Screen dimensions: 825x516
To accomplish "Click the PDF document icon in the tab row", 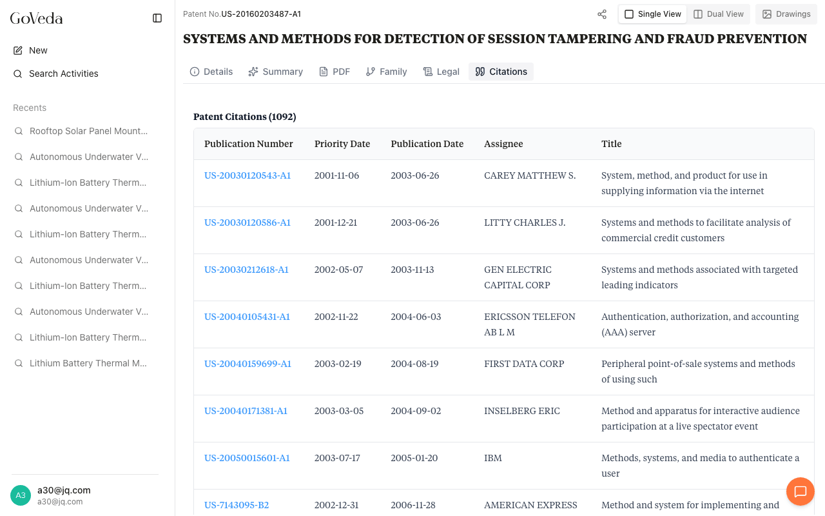I will click(323, 71).
